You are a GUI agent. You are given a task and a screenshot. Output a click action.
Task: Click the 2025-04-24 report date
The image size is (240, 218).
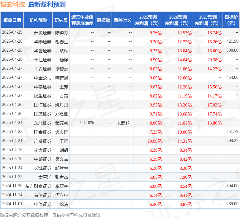[12, 122]
